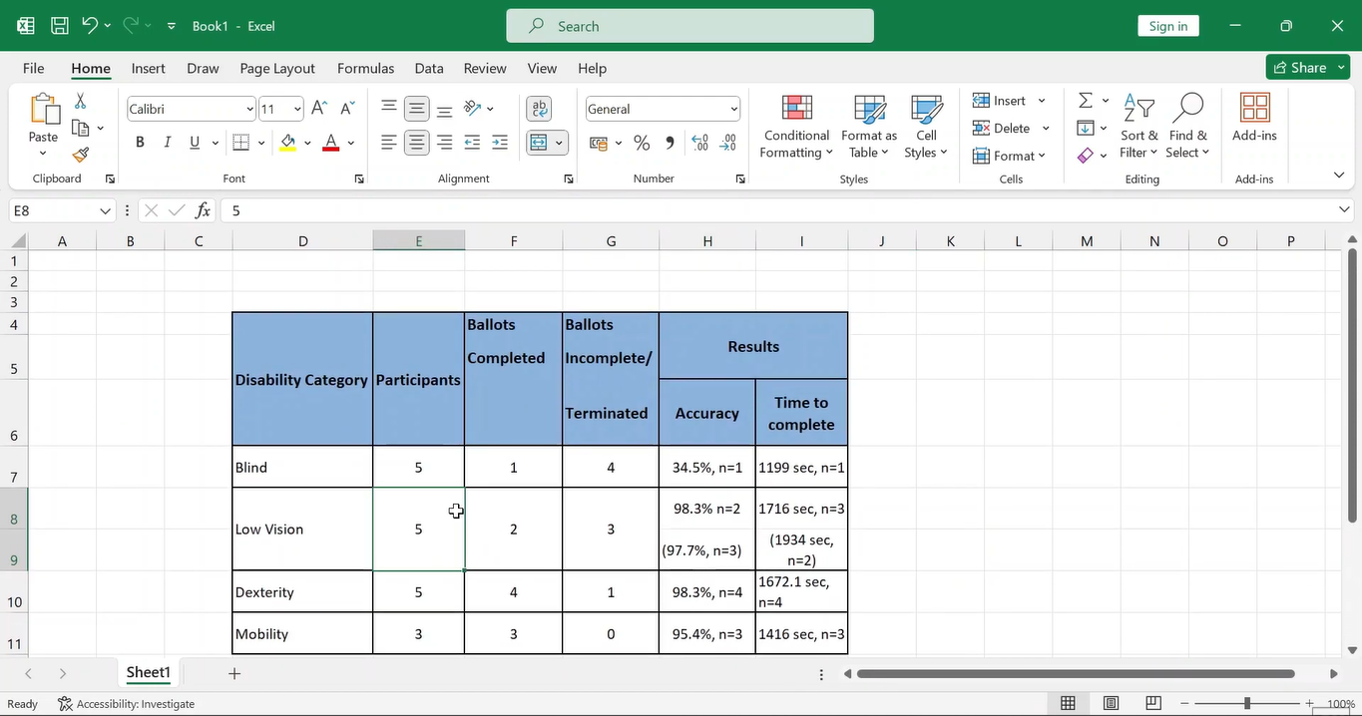Viewport: 1362px width, 716px height.
Task: Toggle Middle Align
Action: (417, 109)
